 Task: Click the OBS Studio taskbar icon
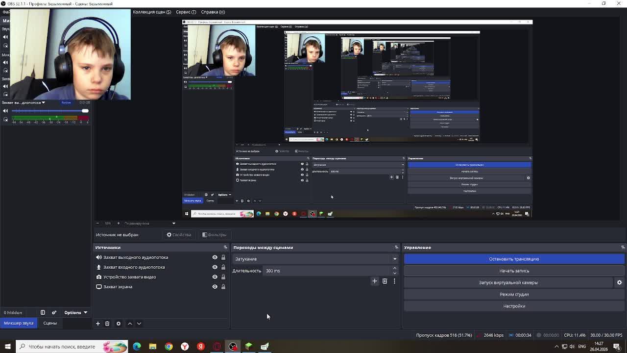tap(233, 347)
